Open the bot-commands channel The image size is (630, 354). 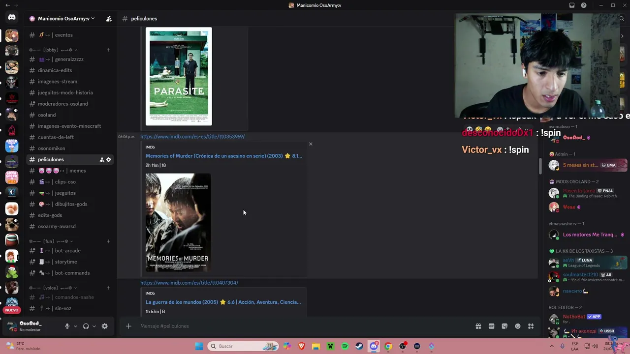point(70,273)
